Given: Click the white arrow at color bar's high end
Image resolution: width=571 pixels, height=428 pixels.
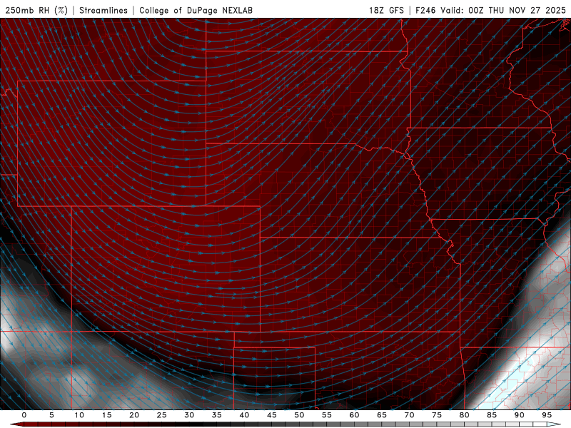Looking at the screenshot, I should coord(554,424).
